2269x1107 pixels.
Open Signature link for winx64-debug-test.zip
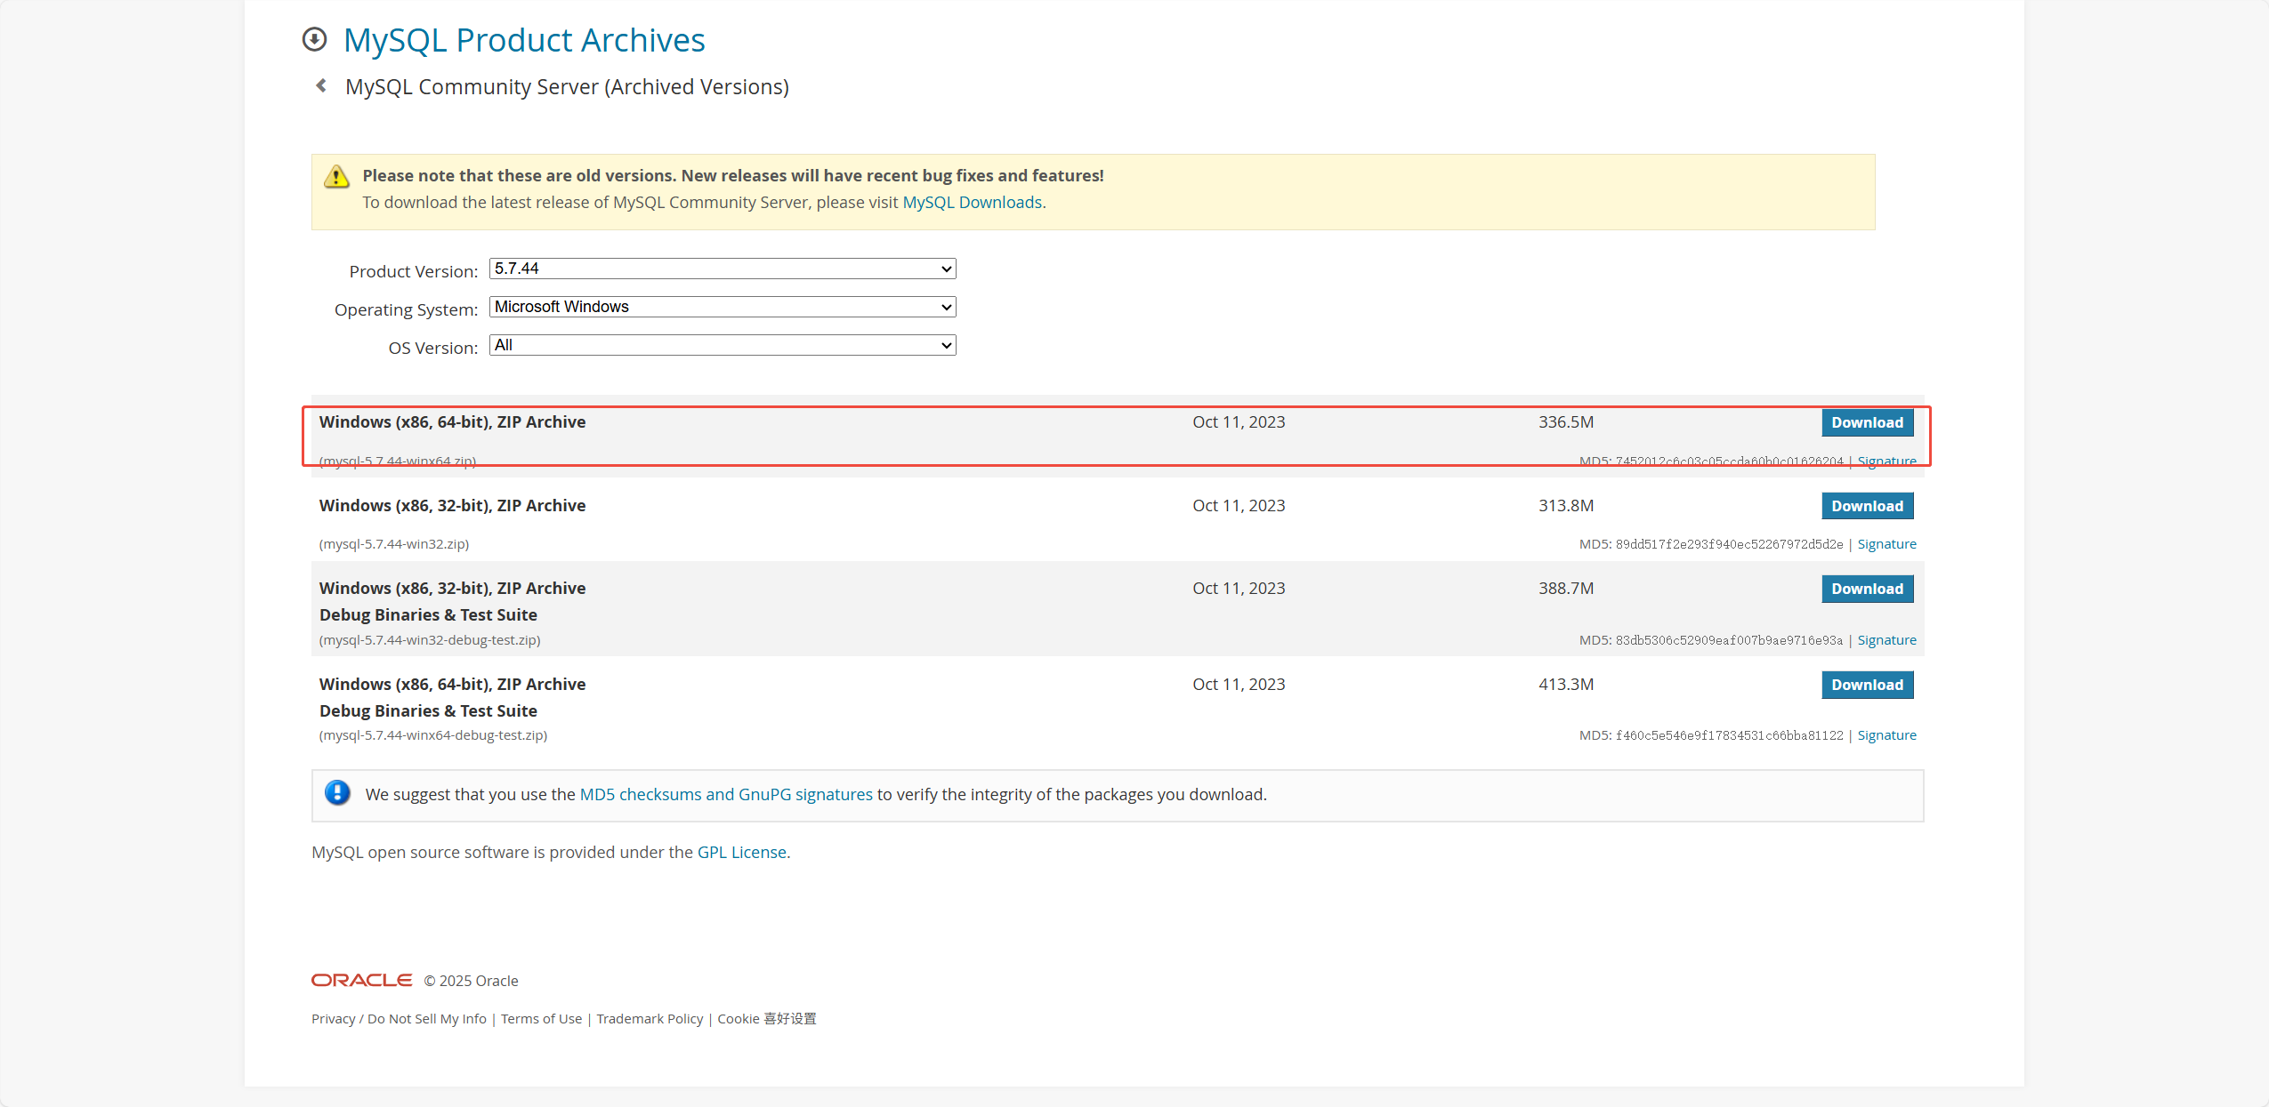(x=1886, y=735)
